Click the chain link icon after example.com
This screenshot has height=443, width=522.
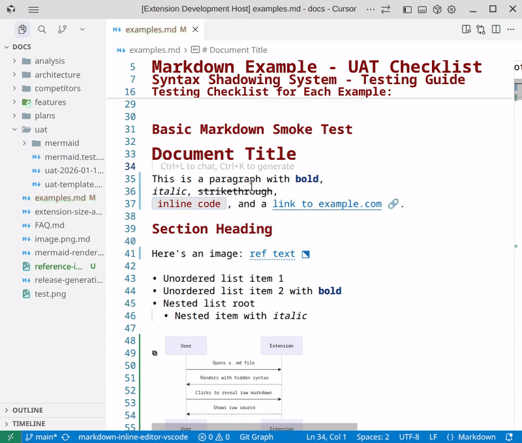pyautogui.click(x=393, y=204)
